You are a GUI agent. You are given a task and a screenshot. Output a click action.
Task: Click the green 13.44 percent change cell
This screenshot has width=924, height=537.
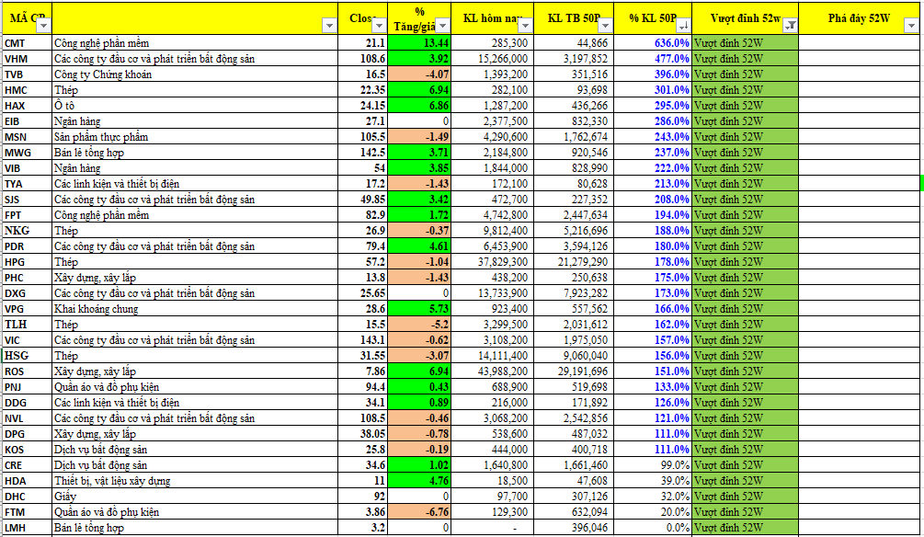pyautogui.click(x=419, y=43)
